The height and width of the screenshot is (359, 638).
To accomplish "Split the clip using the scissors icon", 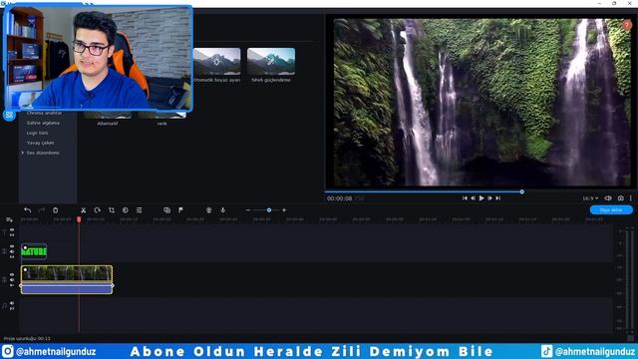I will (83, 210).
